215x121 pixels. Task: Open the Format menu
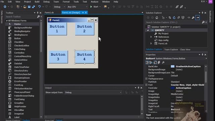pos(66,2)
